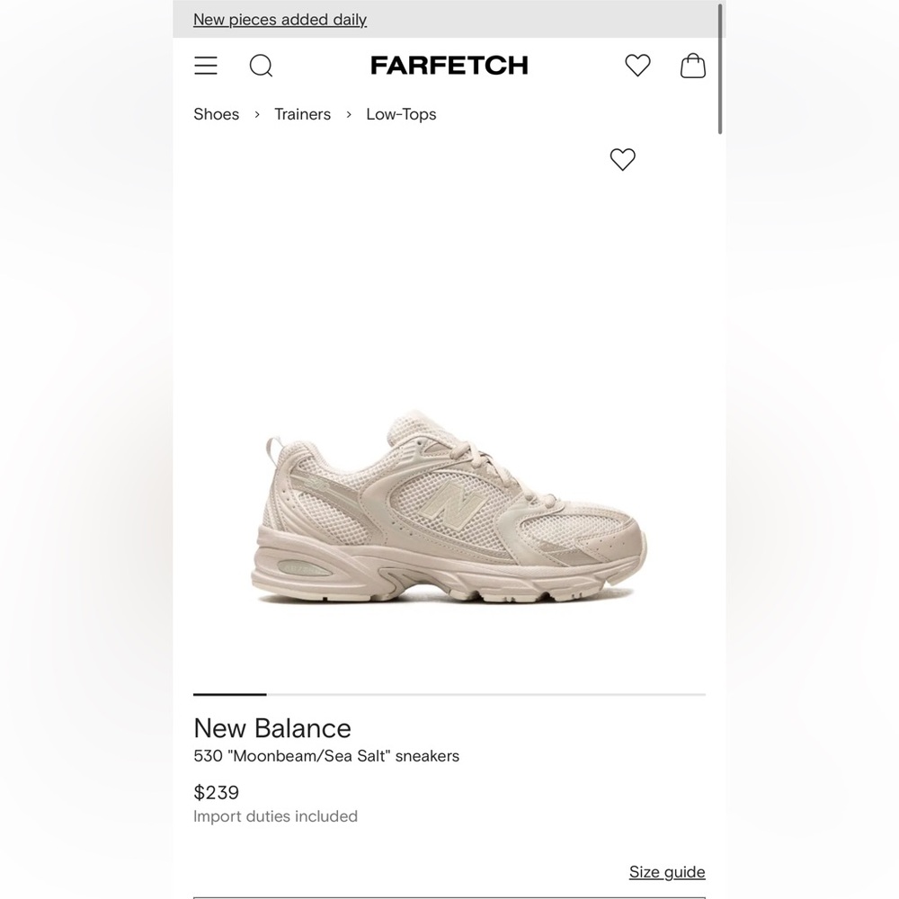Go to Shoes breadcrumb

216,114
